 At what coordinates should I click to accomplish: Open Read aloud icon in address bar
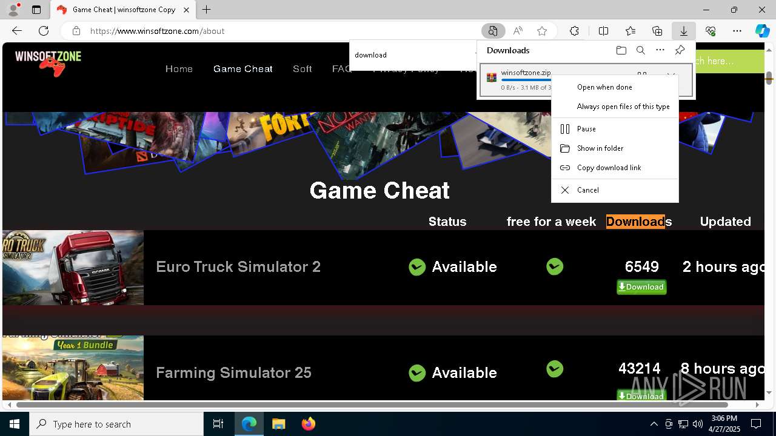pos(518,31)
